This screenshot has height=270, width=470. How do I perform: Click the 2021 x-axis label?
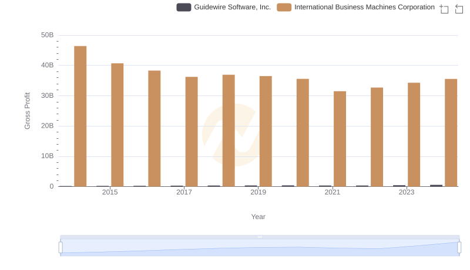pyautogui.click(x=333, y=192)
